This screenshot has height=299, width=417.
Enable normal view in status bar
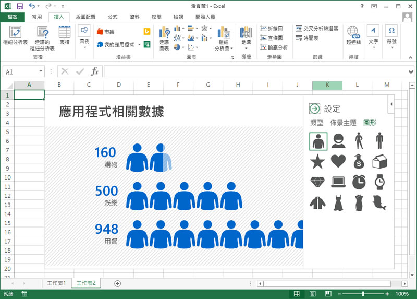click(x=297, y=294)
